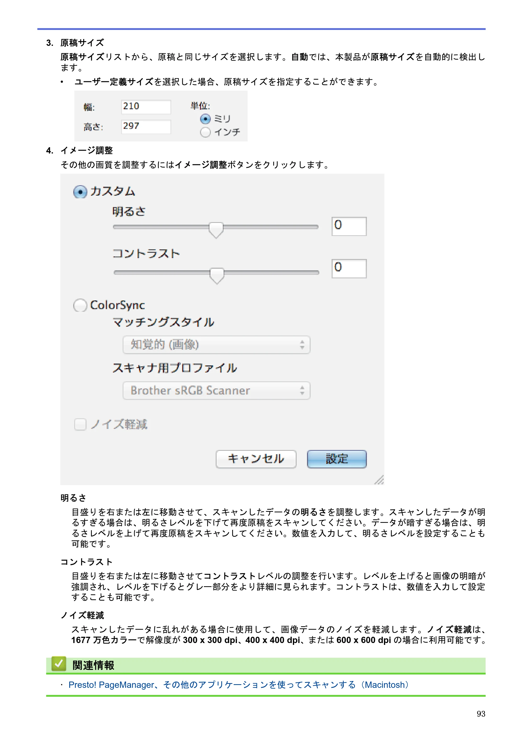Screen dimensions: 523x741
Task: Click the bold 明るさ description heading
Action: tap(73, 498)
